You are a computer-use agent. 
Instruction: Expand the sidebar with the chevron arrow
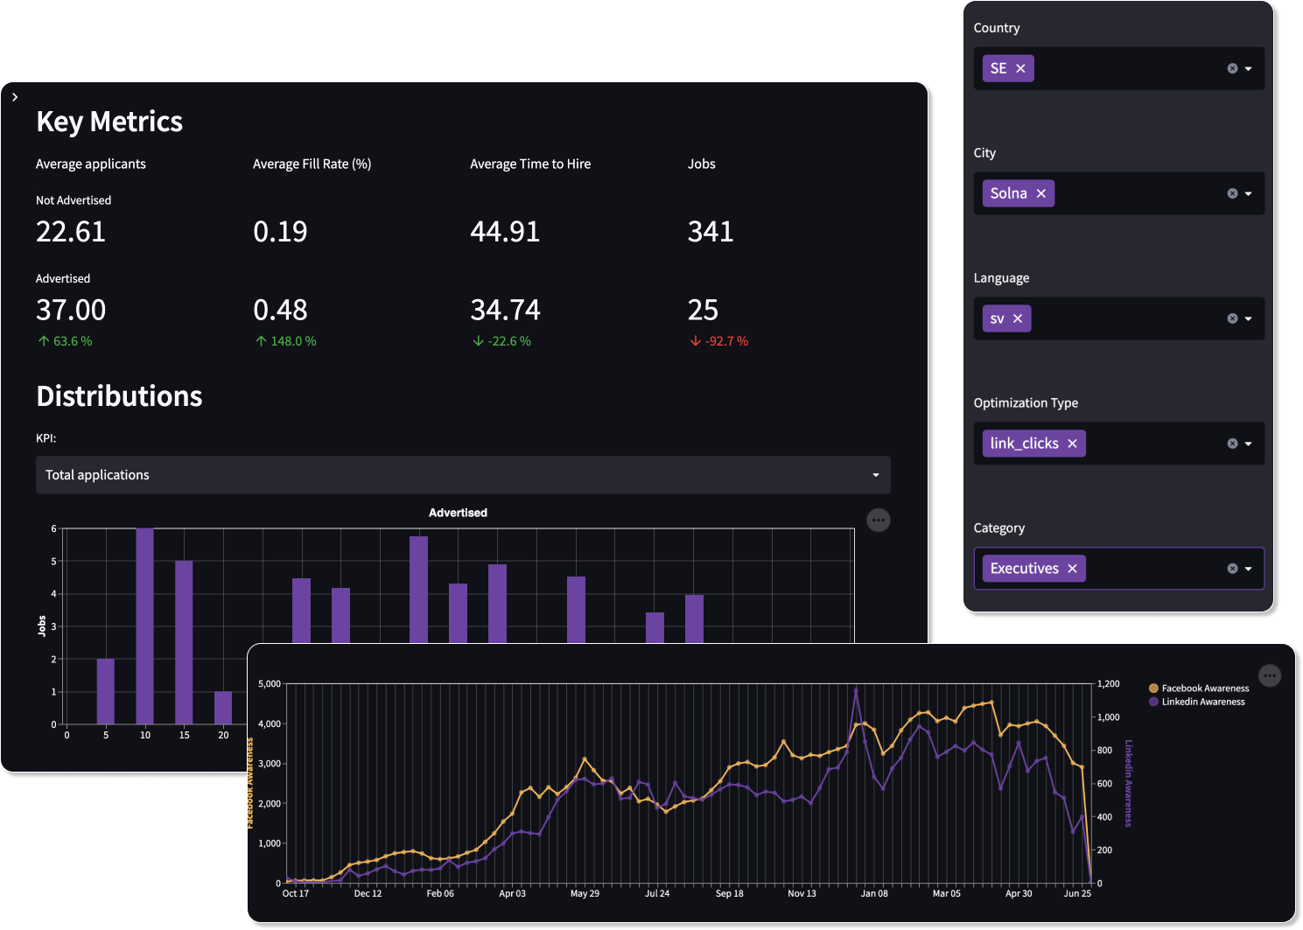pos(15,97)
